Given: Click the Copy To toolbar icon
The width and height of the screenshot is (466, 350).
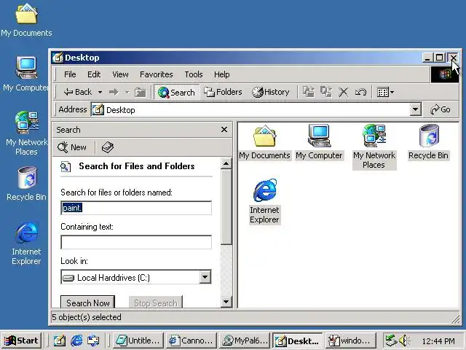Looking at the screenshot, I should (326, 92).
